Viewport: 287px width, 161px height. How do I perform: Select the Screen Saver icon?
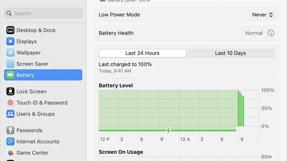pyautogui.click(x=10, y=63)
